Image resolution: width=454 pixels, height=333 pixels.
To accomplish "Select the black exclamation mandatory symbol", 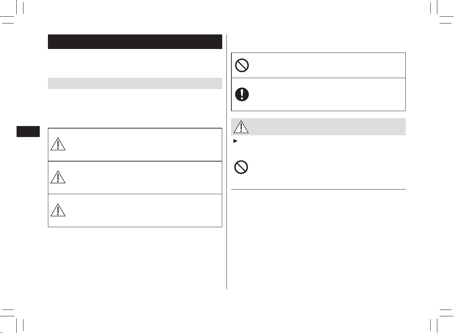I will point(242,94).
